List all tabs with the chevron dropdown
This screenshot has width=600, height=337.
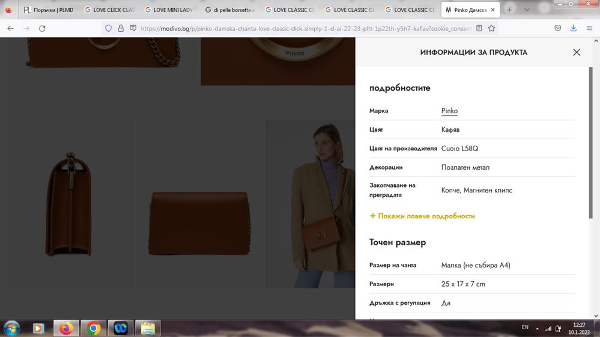pyautogui.click(x=527, y=10)
